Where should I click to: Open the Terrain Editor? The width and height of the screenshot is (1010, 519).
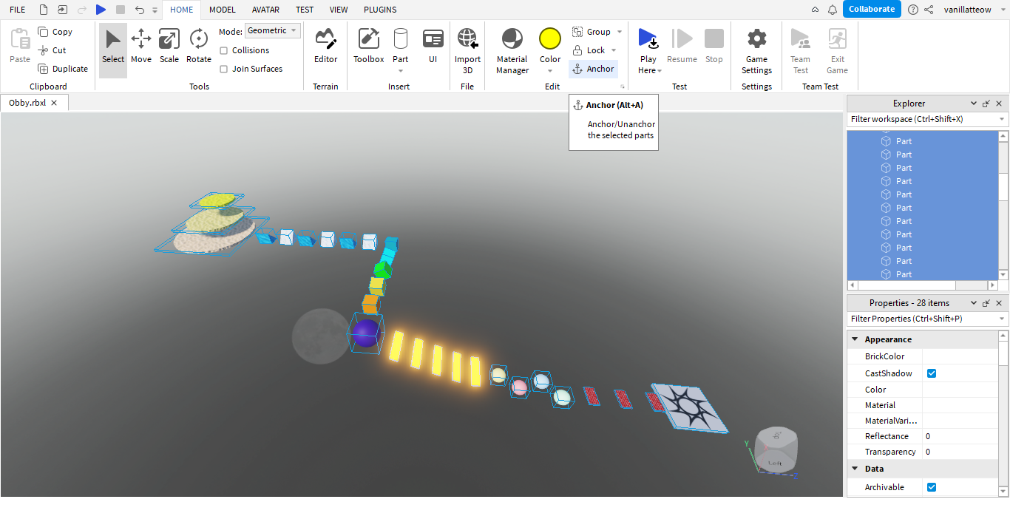tap(325, 47)
